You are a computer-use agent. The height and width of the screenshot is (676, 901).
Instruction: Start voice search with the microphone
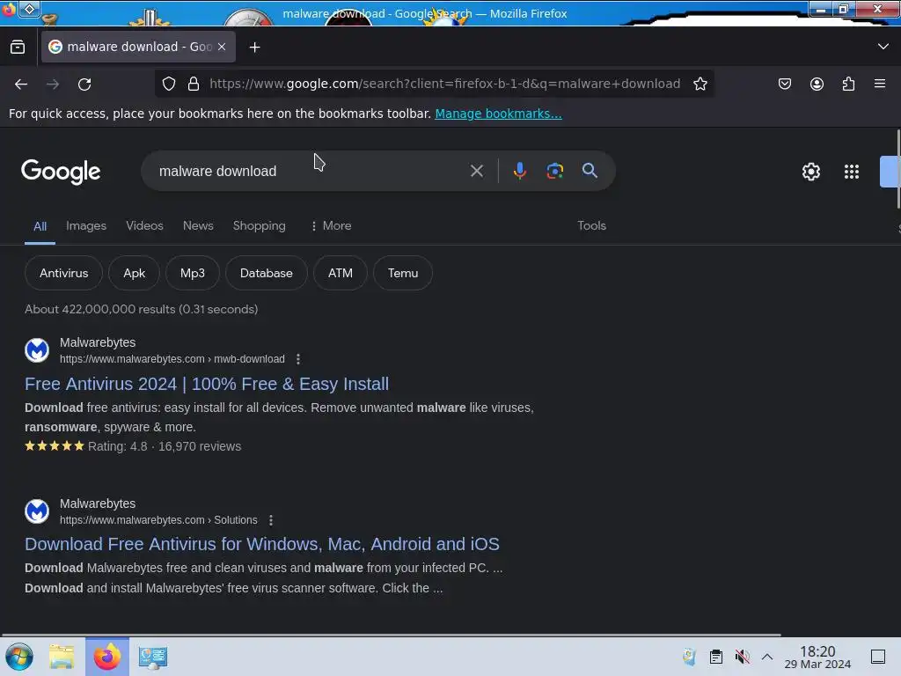tap(520, 171)
